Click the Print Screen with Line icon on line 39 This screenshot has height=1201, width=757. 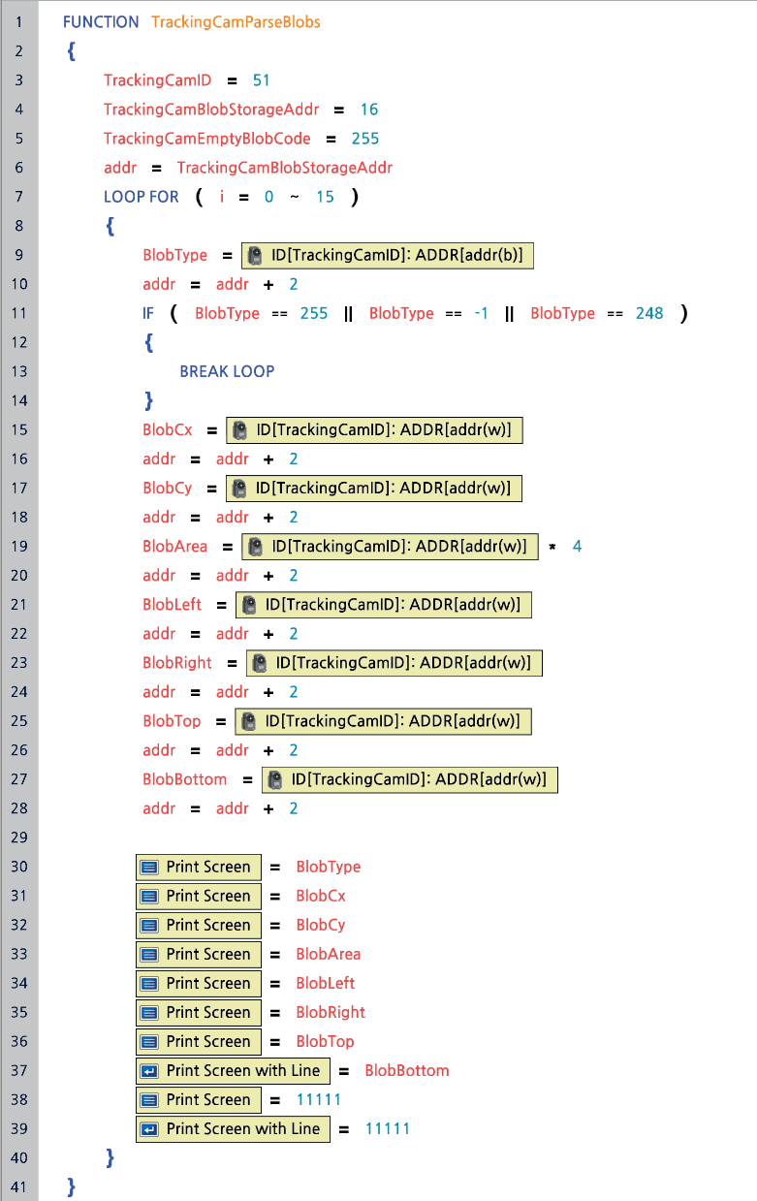pos(149,1128)
